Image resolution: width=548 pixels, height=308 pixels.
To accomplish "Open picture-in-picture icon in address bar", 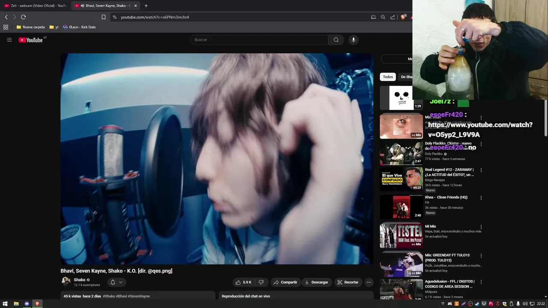I will [373, 17].
